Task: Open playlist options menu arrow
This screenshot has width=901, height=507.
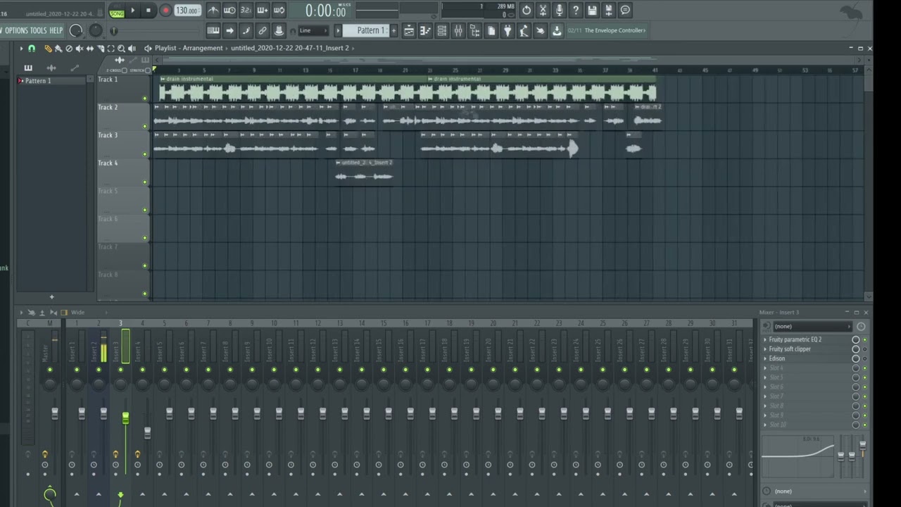Action: click(21, 49)
